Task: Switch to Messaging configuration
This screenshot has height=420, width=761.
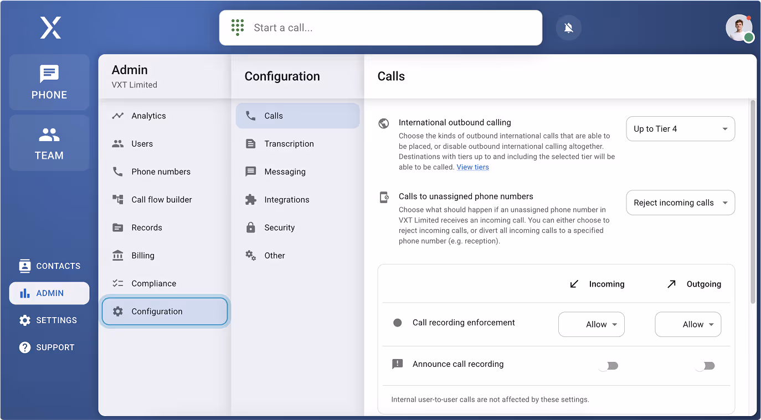Action: [x=297, y=172]
